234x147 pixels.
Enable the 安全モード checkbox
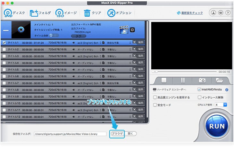[x=155, y=105]
